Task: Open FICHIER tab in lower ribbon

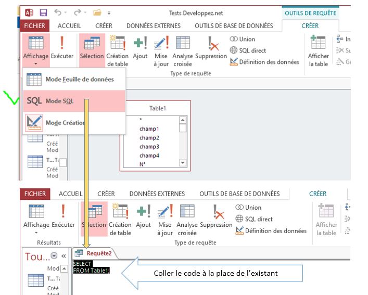Action: (35, 194)
